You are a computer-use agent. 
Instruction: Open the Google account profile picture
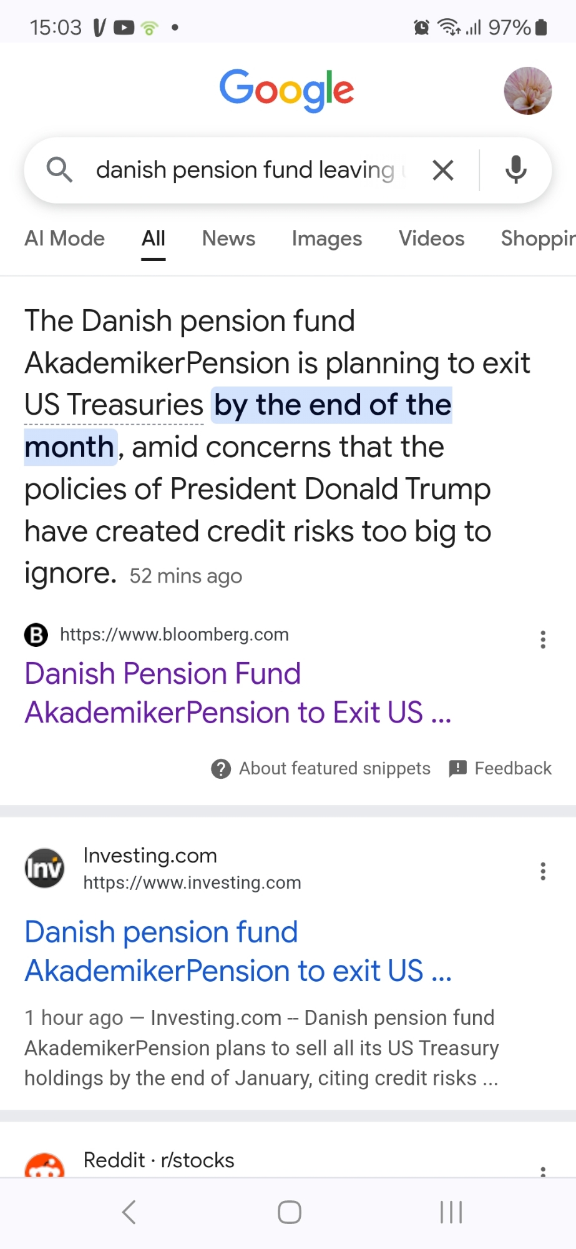[x=527, y=91]
